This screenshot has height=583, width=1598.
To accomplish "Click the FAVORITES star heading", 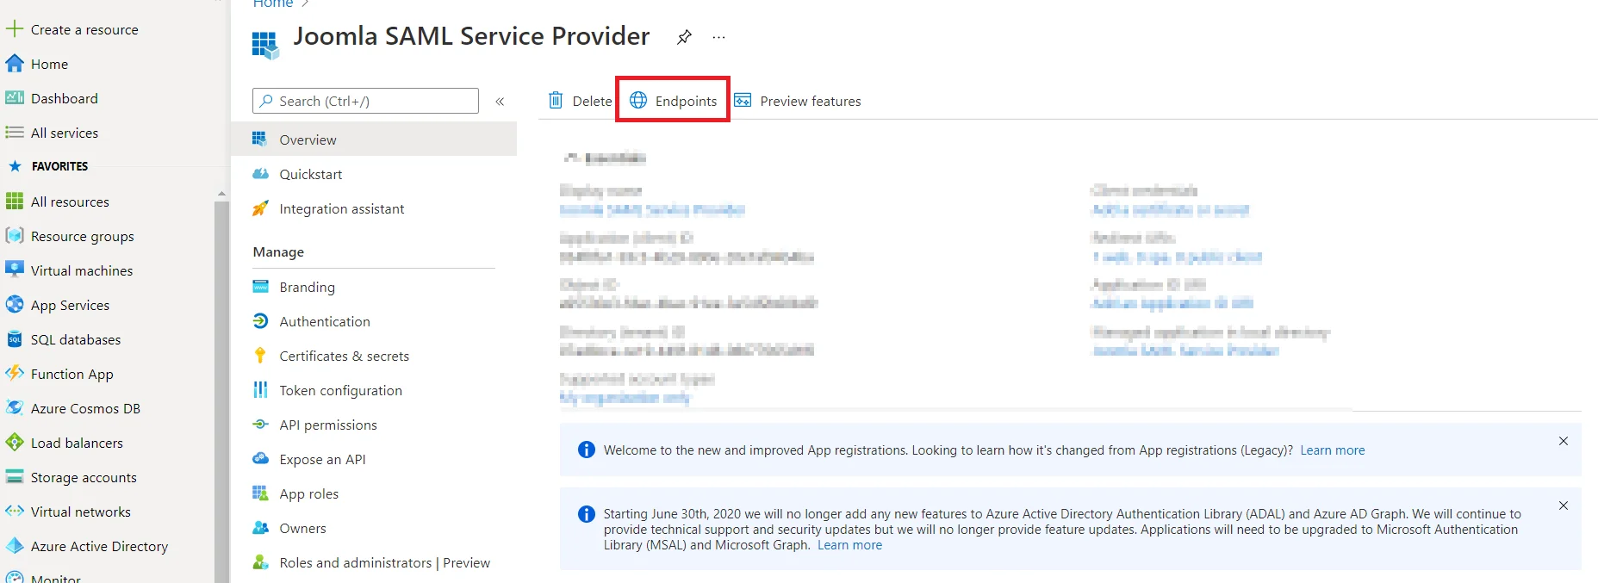I will 47,166.
